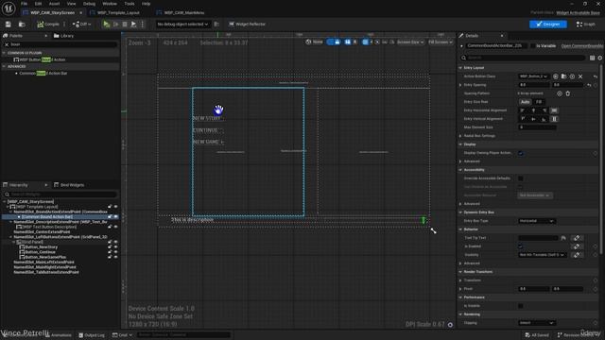Collapse NamedSlot_LeftButtonsExtendPoint node
This screenshot has height=340, width=605.
tap(10, 237)
